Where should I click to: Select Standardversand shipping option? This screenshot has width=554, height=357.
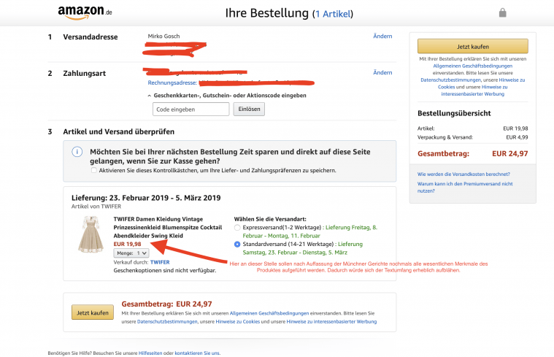pos(238,244)
